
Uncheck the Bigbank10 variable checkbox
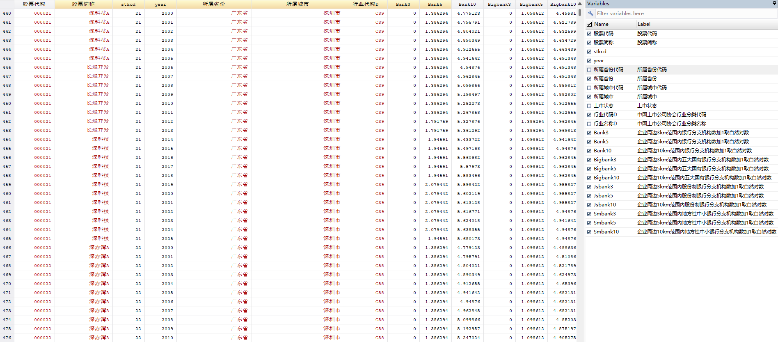point(589,178)
